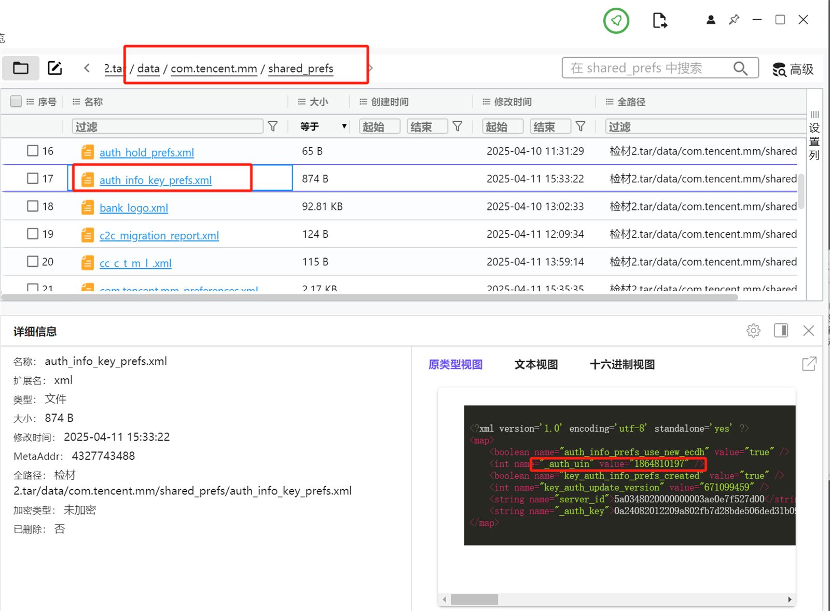Open the 等于 size comparison dropdown
The width and height of the screenshot is (830, 611).
pos(323,126)
